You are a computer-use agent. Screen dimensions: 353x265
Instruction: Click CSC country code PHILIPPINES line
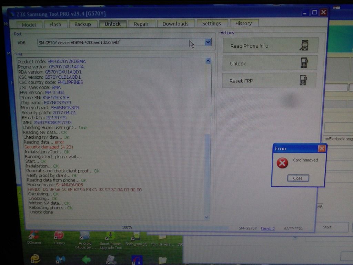51,82
